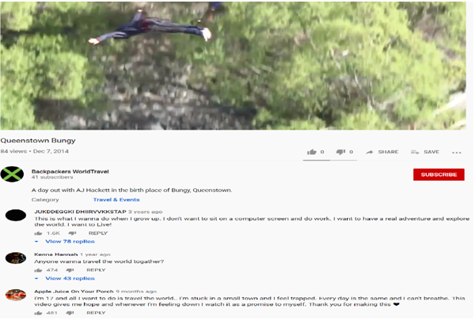Reply to JUKDDEGGKI DHIIRVVKKSTAP's comment
The width and height of the screenshot is (475, 320).
click(x=98, y=233)
